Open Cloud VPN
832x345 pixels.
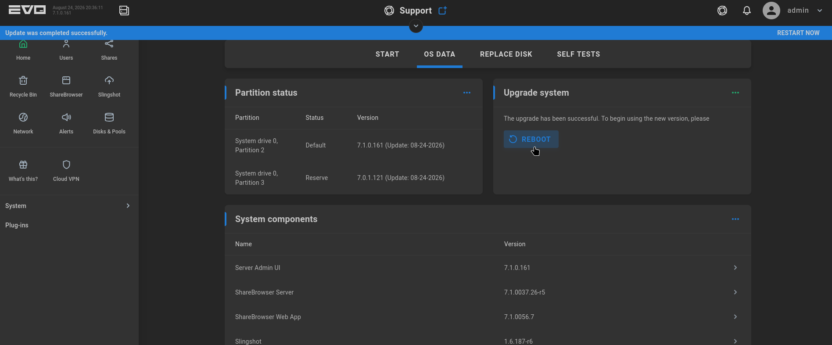point(66,171)
